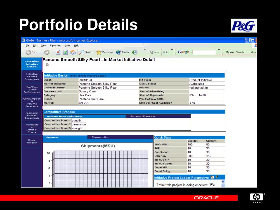This screenshot has height=210, width=280.
Task: Click the red Stop loading icon
Action: click(x=58, y=52)
